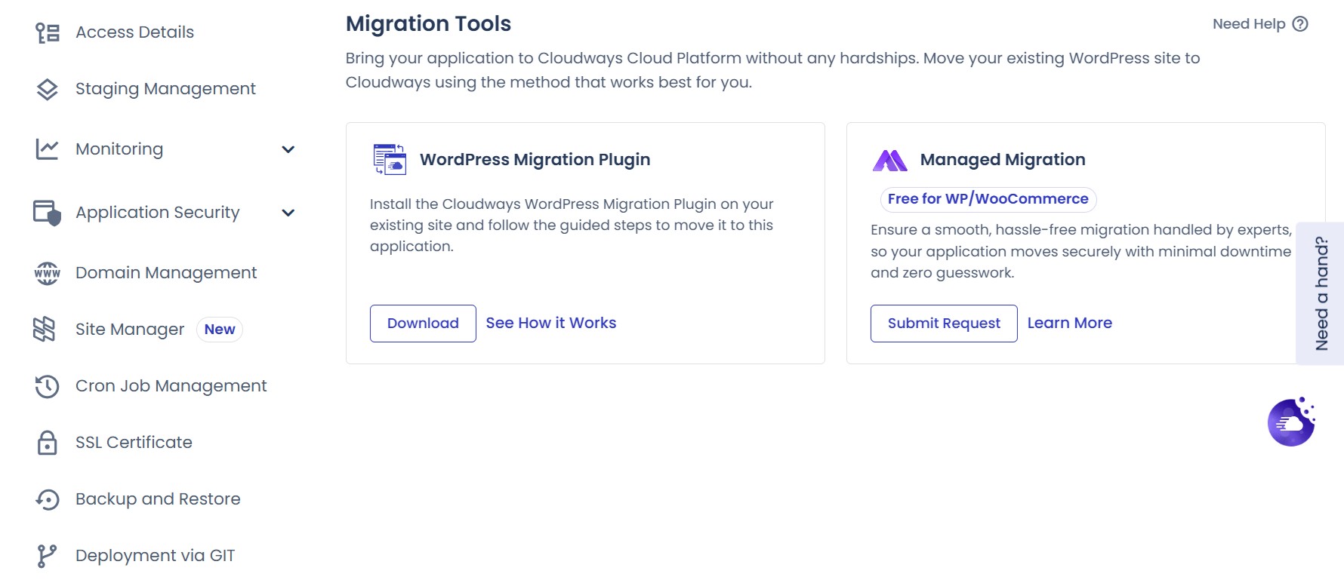Screen dimensions: 1344x586
Task: Click the Application Security shield icon
Action: 47,213
